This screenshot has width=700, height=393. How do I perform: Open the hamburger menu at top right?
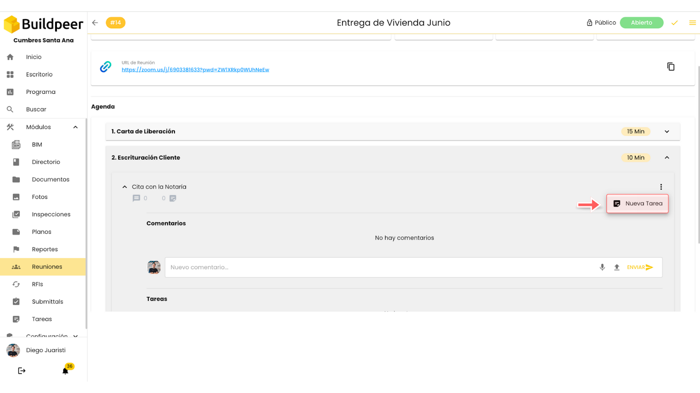(x=693, y=23)
